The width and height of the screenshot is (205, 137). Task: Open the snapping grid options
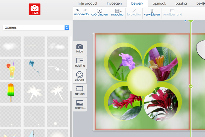click(117, 12)
